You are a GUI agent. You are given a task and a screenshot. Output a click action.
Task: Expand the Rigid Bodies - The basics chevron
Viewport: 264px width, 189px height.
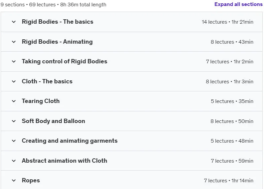(x=14, y=22)
